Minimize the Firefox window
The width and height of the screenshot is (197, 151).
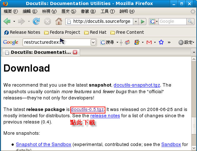(174, 4)
